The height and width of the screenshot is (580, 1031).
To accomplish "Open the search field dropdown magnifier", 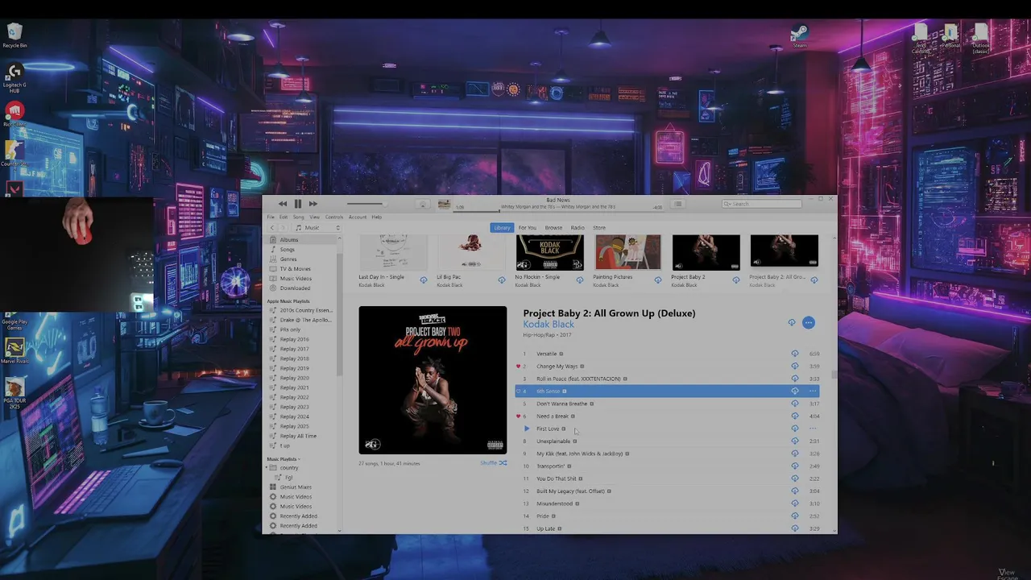I will tap(727, 204).
